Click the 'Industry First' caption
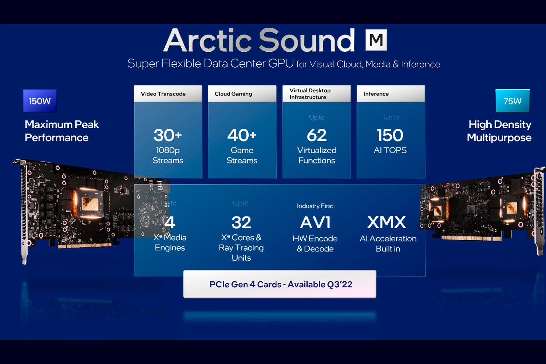The width and height of the screenshot is (546, 364). [315, 206]
